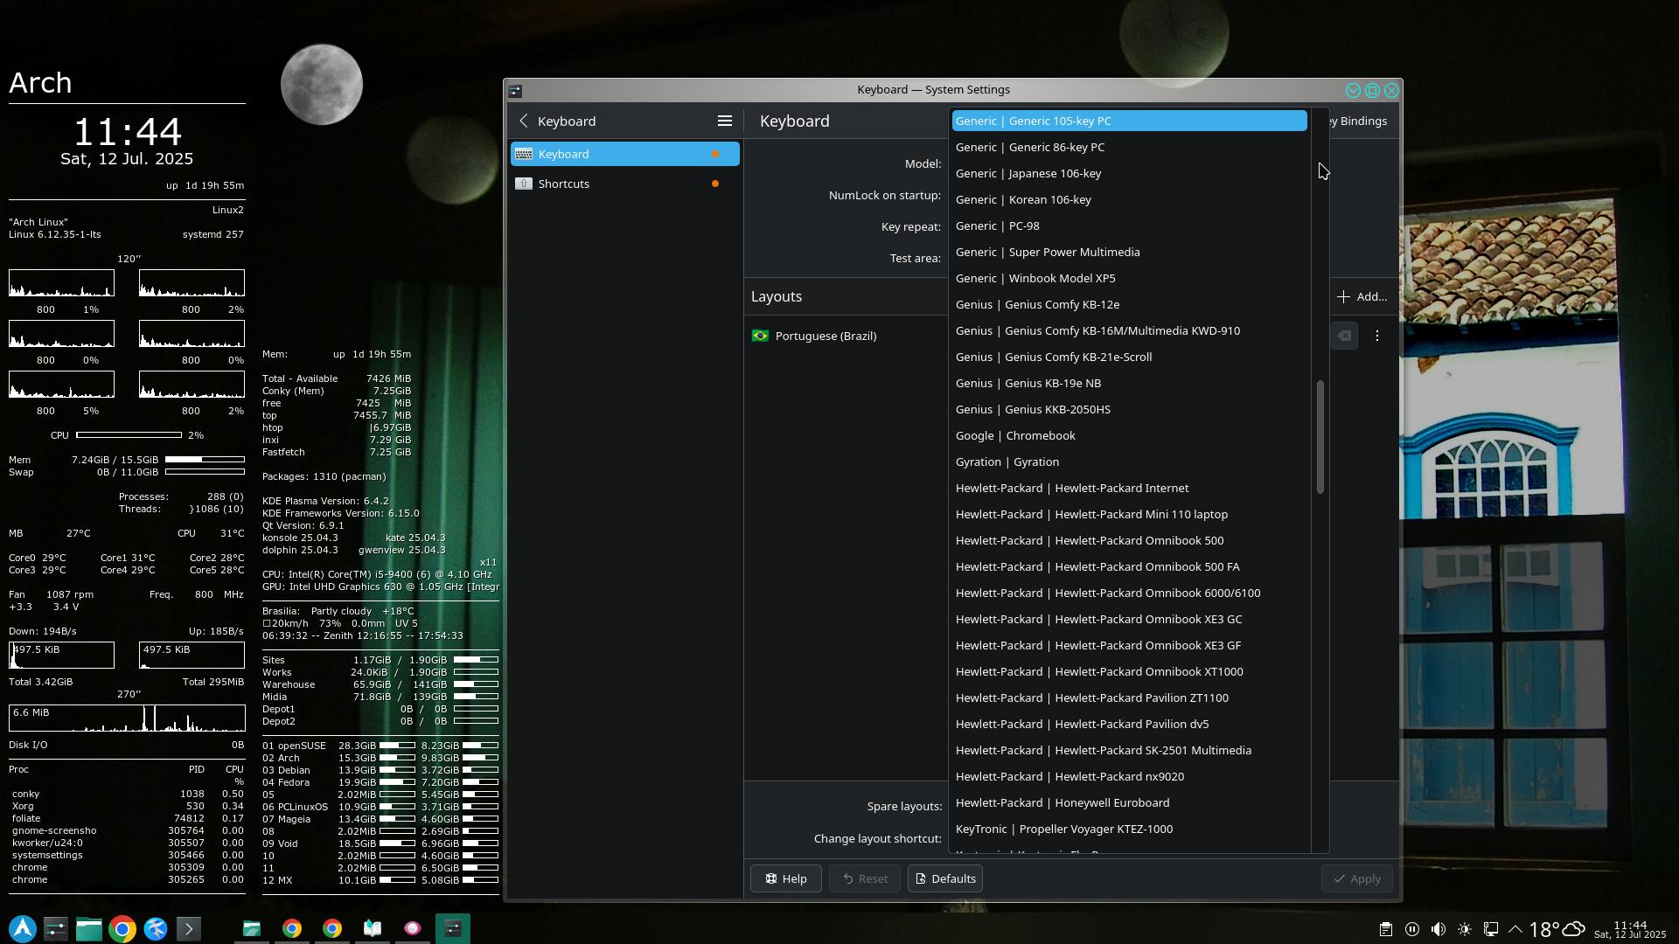The width and height of the screenshot is (1679, 944).
Task: Choose Genius Comfy KB-12e
Action: click(1129, 304)
